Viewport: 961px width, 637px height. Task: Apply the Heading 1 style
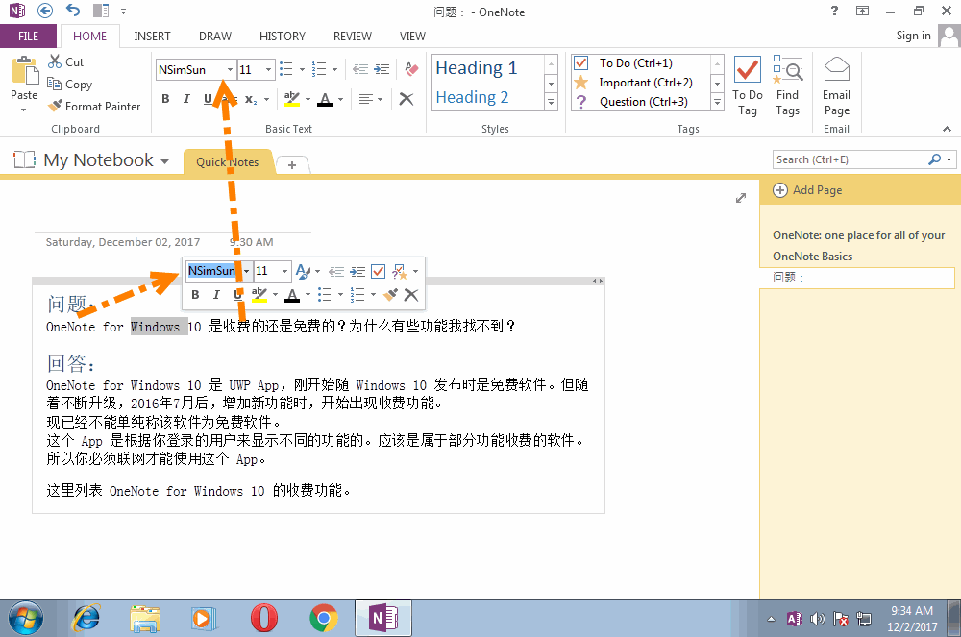[477, 67]
